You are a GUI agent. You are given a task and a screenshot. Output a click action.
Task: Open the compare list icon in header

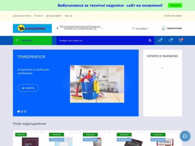pyautogui.click(x=160, y=41)
